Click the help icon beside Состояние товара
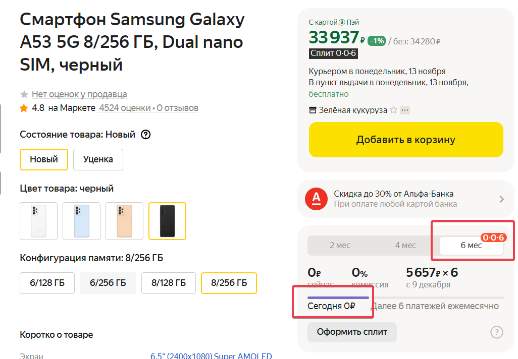Screen dimensions: 518x359 146,135
